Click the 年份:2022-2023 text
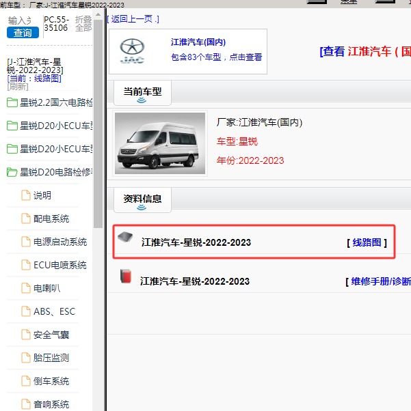The height and width of the screenshot is (411, 411). pos(250,160)
